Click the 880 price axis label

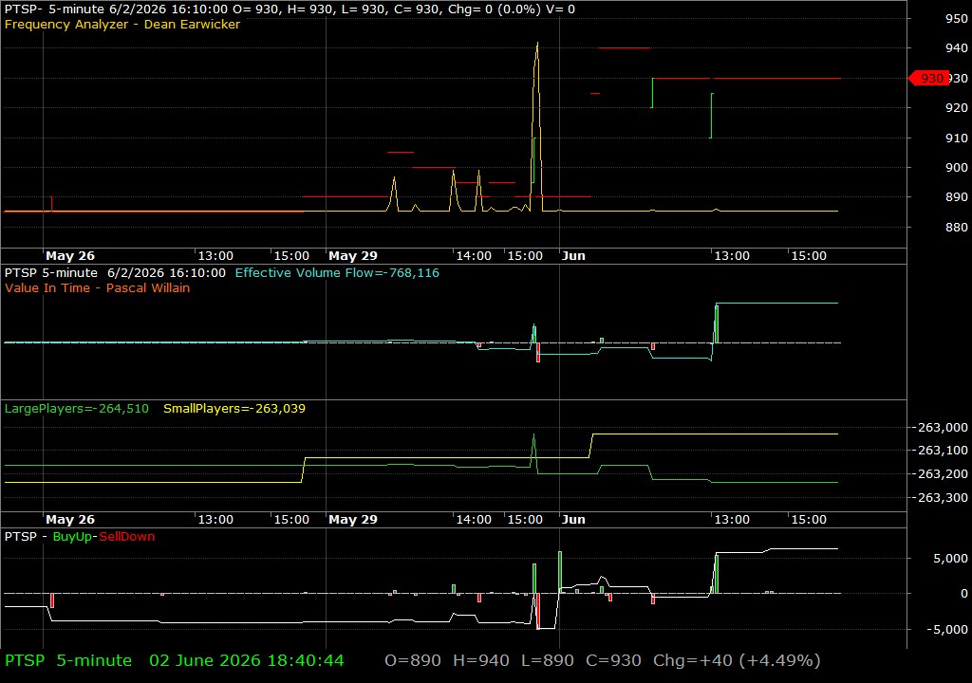pyautogui.click(x=957, y=227)
